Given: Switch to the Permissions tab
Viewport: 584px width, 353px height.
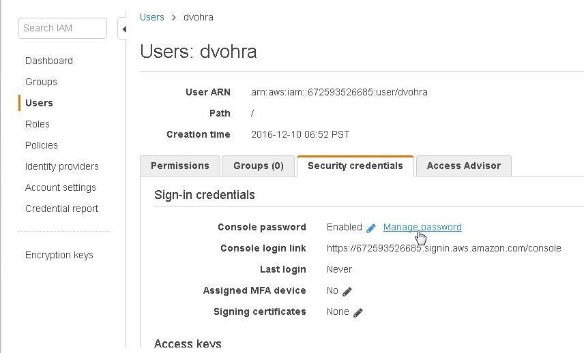Looking at the screenshot, I should (180, 166).
